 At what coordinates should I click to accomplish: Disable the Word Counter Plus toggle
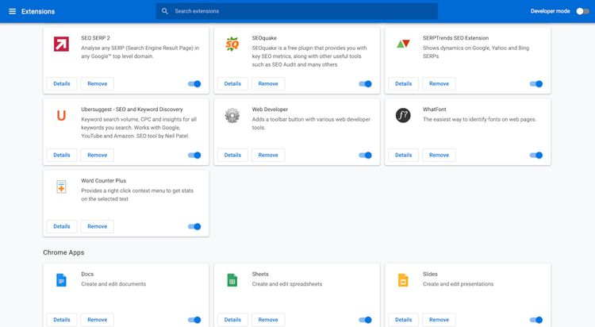click(x=194, y=226)
